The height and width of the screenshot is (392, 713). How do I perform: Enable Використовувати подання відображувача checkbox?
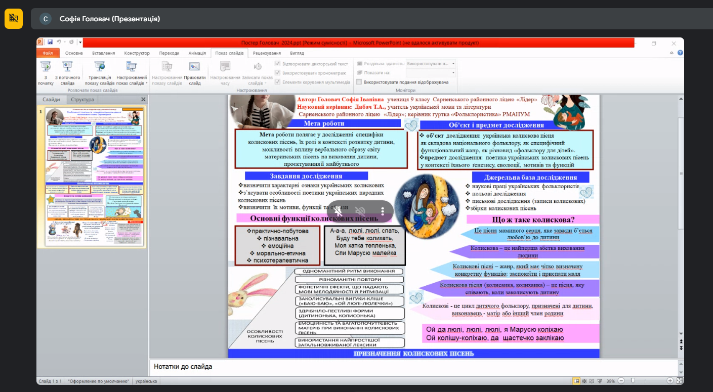click(359, 82)
